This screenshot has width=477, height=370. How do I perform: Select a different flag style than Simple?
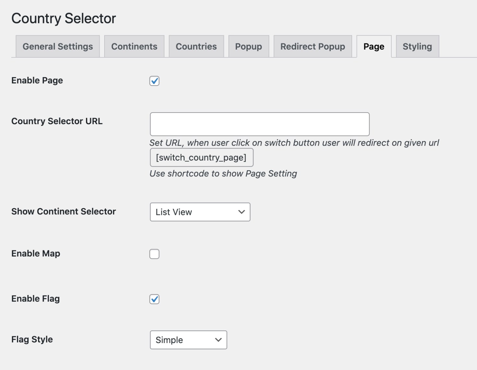click(x=188, y=340)
